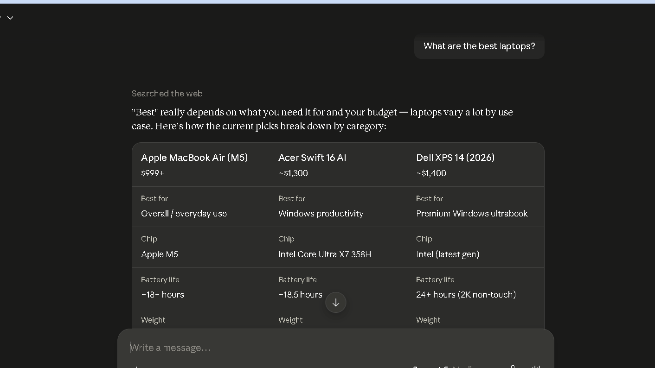Select the "~$1,400" price text
Image resolution: width=655 pixels, height=368 pixels.
coord(431,173)
